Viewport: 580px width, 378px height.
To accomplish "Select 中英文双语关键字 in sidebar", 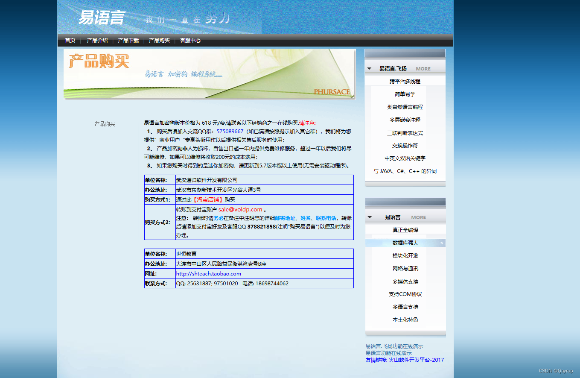I will point(405,158).
